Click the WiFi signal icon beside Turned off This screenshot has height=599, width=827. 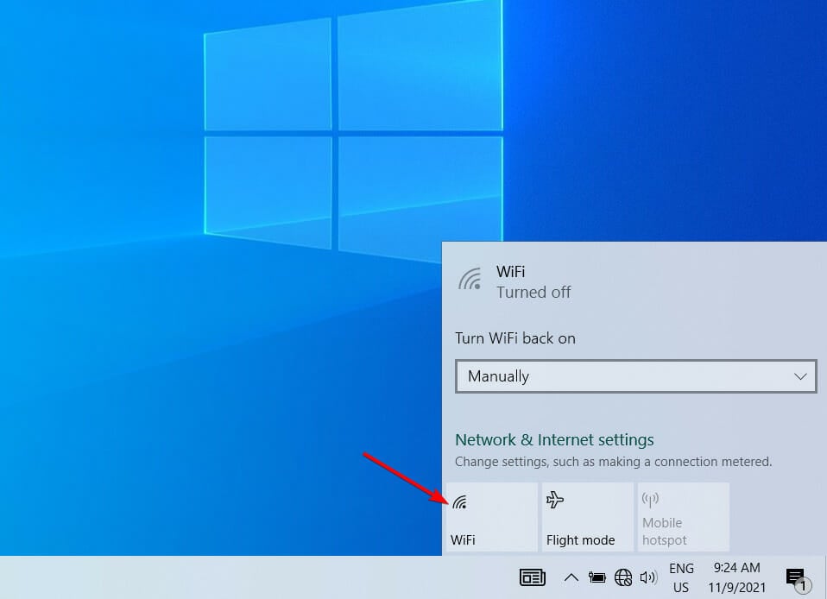470,280
